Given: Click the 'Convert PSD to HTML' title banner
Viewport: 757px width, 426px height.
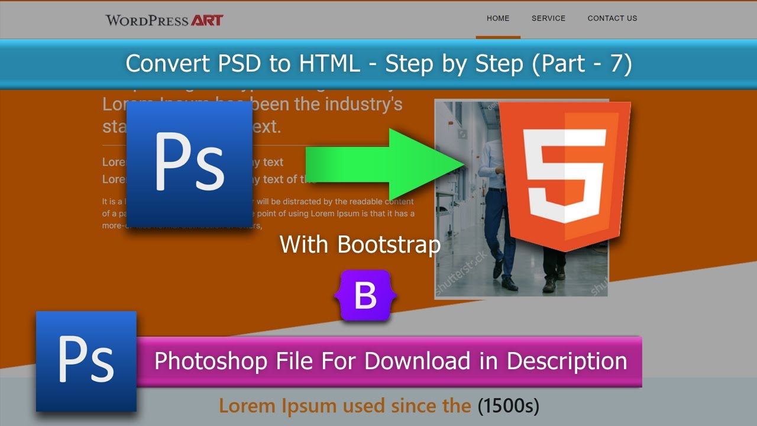Looking at the screenshot, I should point(378,64).
